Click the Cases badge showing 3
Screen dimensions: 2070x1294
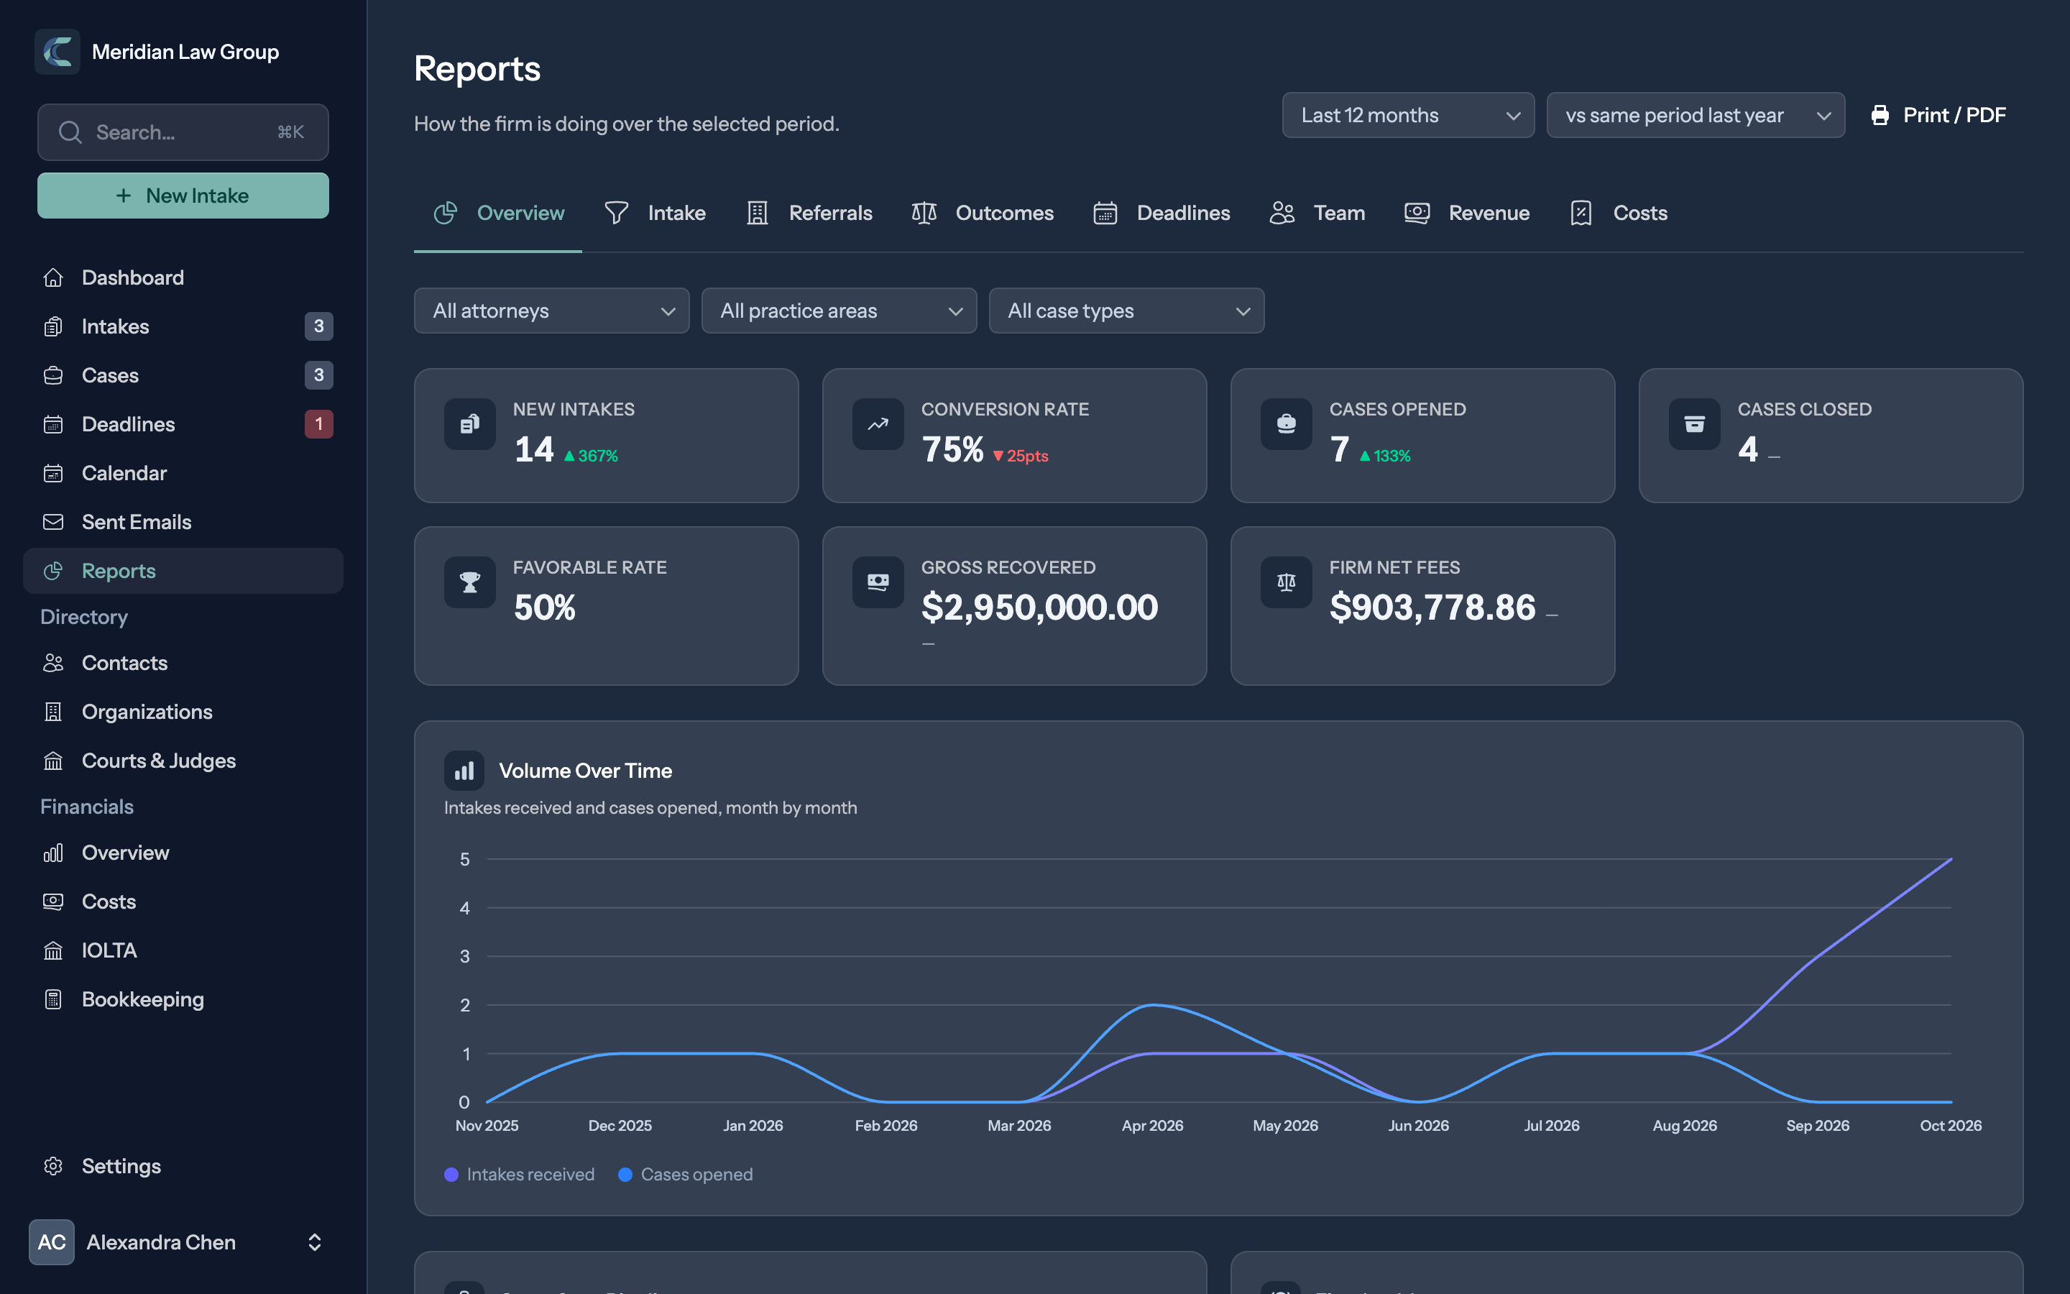[319, 376]
